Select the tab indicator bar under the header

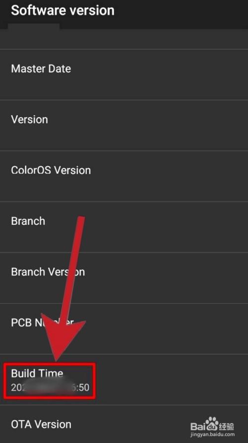pos(34,27)
